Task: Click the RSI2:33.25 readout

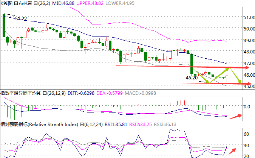Action: click(141, 125)
